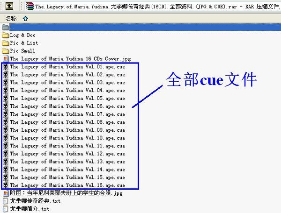Click the text file icon of 尤季娜简介.txt
Screen dimensions: 281x213
(x=6, y=209)
